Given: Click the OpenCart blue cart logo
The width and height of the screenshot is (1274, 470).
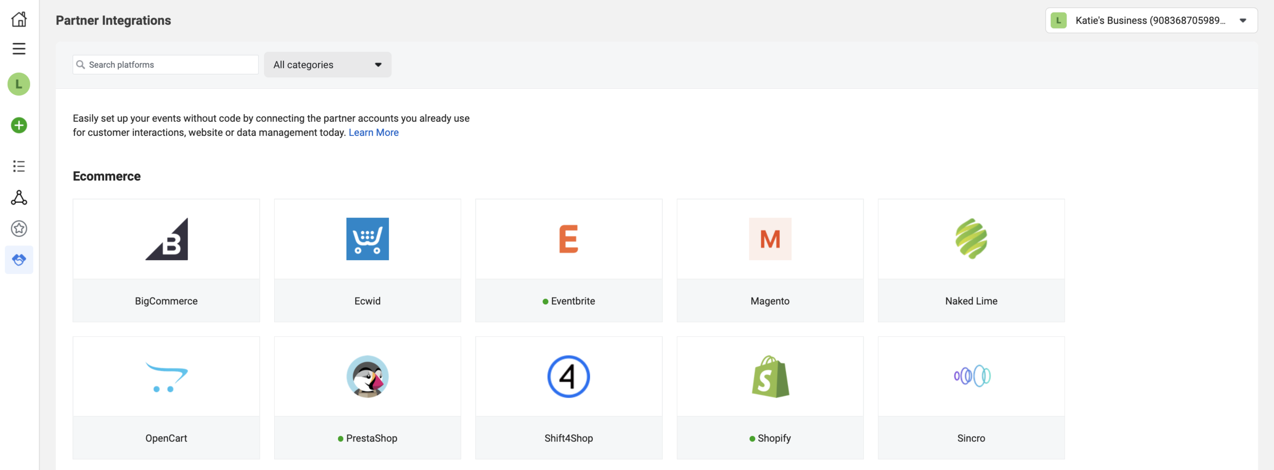Looking at the screenshot, I should tap(166, 377).
